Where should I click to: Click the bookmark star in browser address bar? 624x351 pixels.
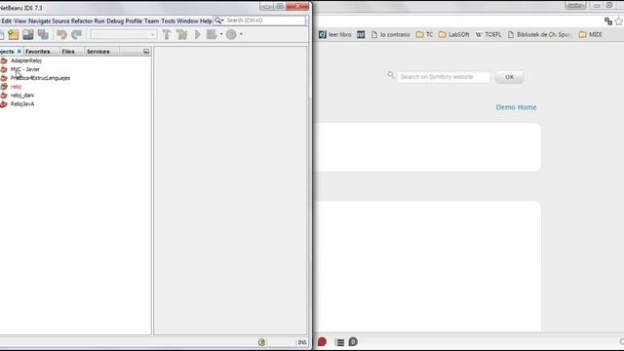coord(619,21)
